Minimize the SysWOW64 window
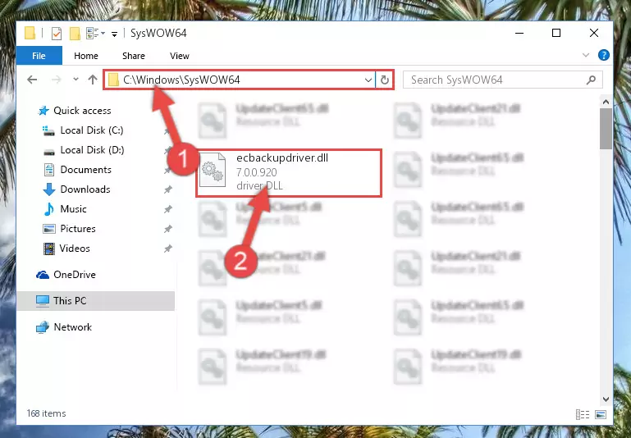631x438 pixels. pos(519,33)
